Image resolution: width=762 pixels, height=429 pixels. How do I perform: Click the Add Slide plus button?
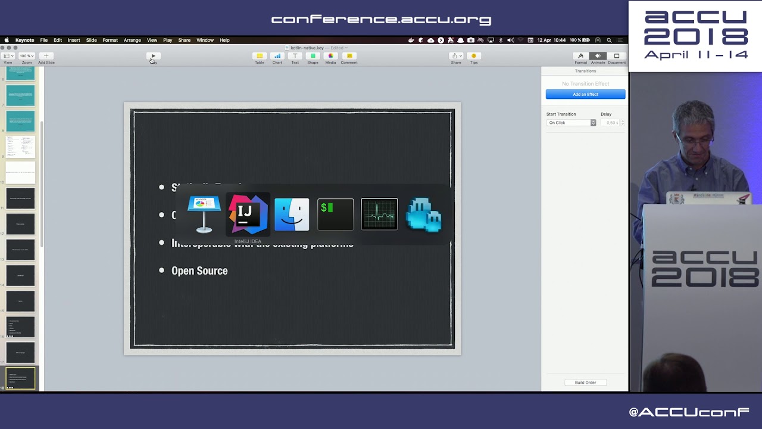[46, 56]
